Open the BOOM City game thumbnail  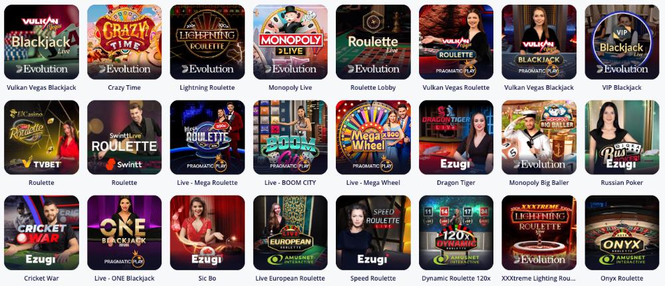click(x=290, y=138)
